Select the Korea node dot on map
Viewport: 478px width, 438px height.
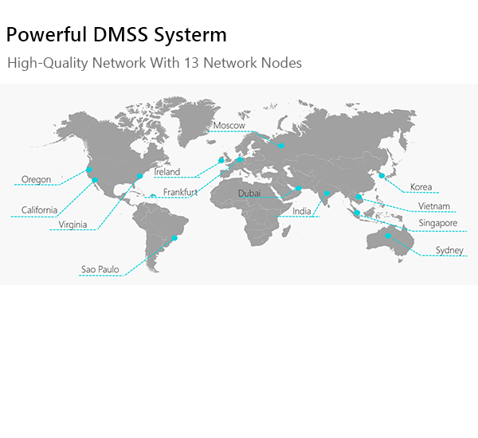tap(382, 175)
